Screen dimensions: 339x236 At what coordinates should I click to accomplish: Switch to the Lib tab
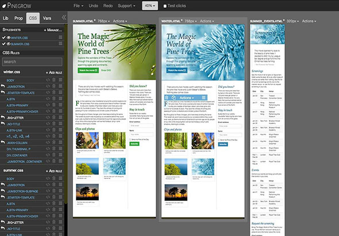(x=6, y=18)
